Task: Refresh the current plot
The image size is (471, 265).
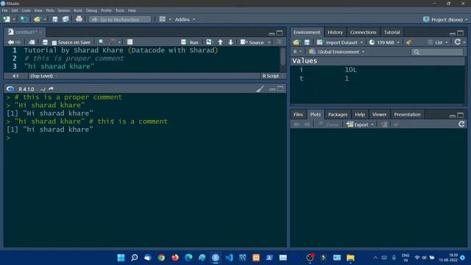Action: [x=461, y=124]
